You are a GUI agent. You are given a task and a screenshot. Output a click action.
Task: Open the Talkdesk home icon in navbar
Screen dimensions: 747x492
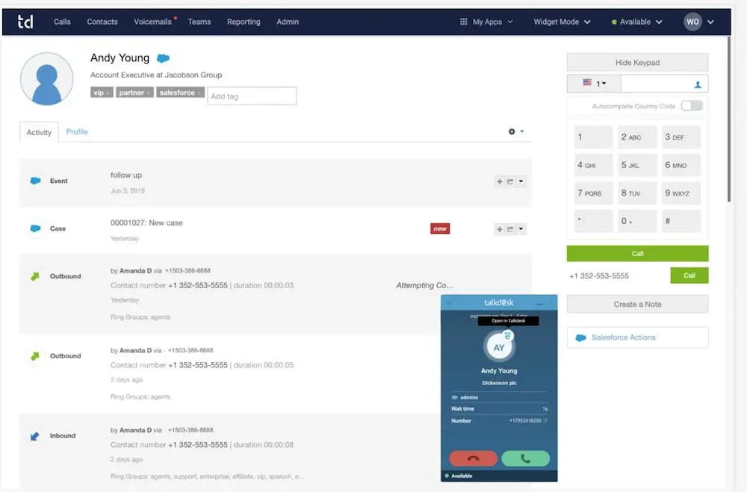(25, 22)
